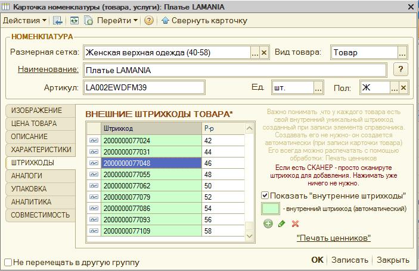Viewport: 419px width, 271px height.
Task: Clear the Пол field value
Action: [404, 87]
